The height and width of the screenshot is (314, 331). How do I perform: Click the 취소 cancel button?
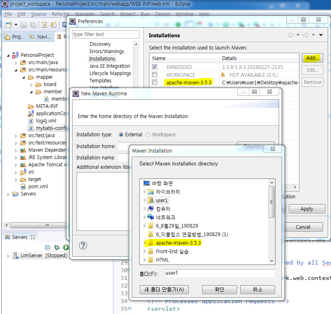(258, 290)
